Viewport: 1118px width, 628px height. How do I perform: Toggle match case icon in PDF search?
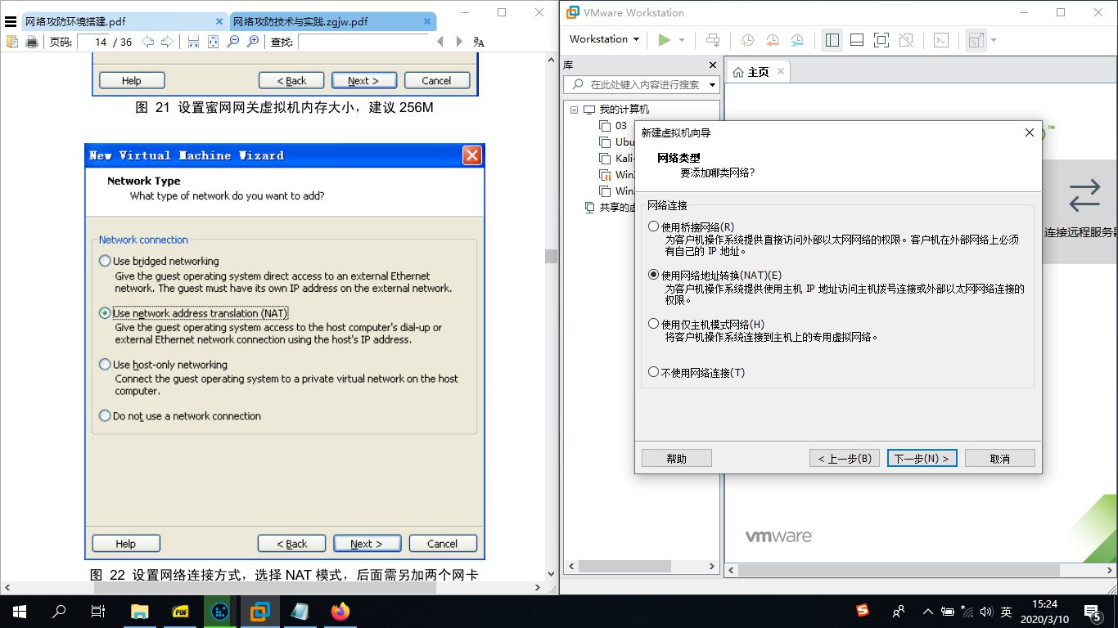pos(479,42)
